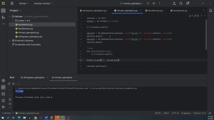
Task: Open the Terminal tool window
Action: point(3,94)
